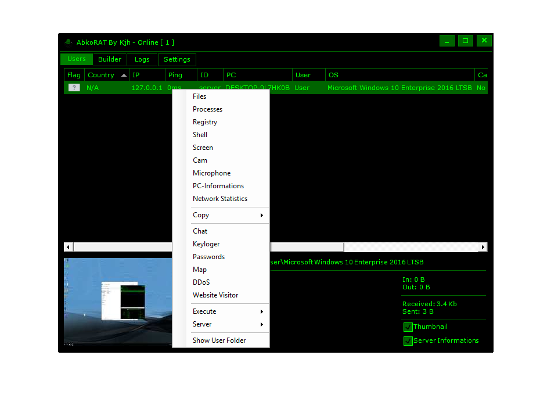Switch to the Builder tab
The height and width of the screenshot is (398, 540).
point(110,59)
